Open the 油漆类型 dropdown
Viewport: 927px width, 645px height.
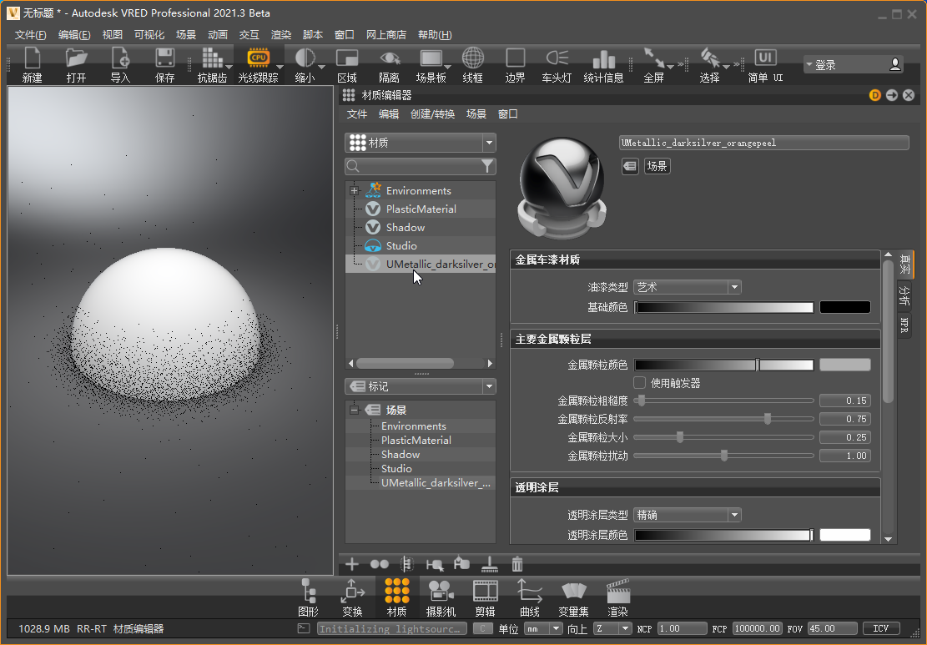pos(687,287)
